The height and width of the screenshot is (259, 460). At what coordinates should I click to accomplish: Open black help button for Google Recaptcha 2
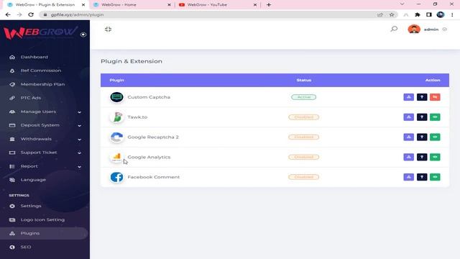point(422,137)
